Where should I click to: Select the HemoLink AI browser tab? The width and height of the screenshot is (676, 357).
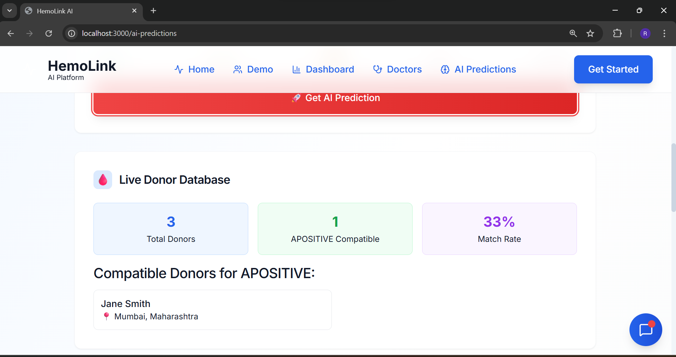coord(81,11)
